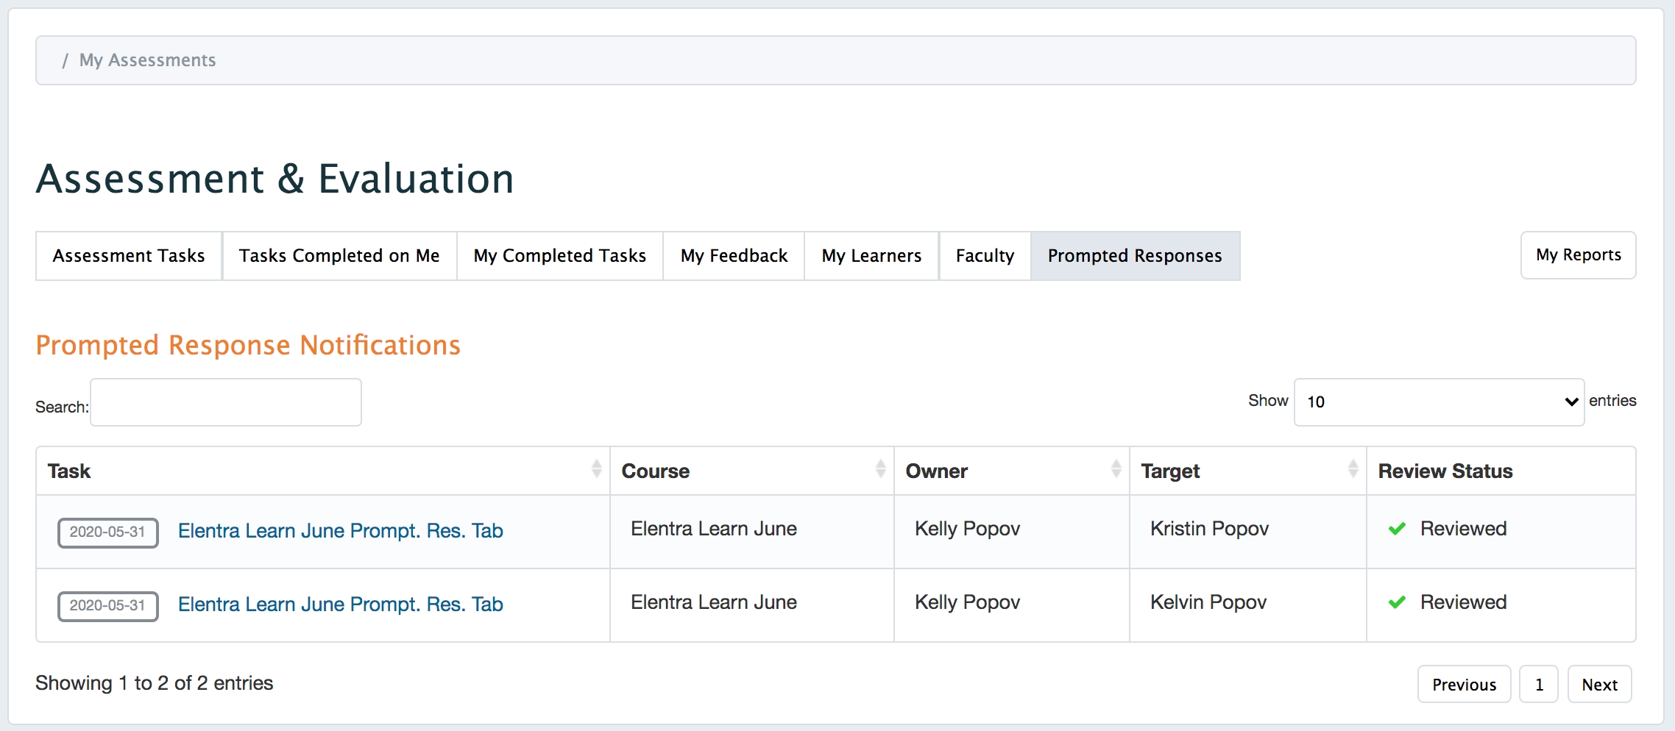The width and height of the screenshot is (1675, 731).
Task: Open Tasks Completed on Me tab
Action: pyautogui.click(x=339, y=256)
